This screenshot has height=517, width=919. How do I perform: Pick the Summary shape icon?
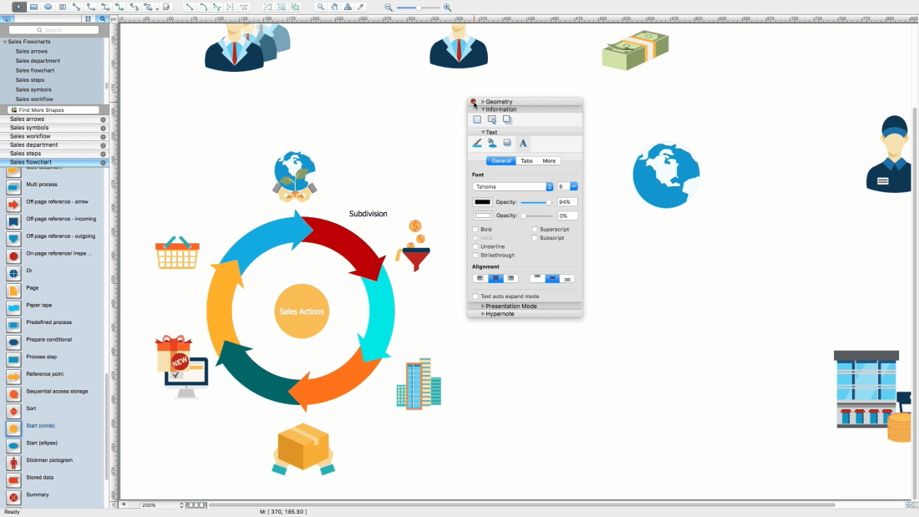coord(13,497)
